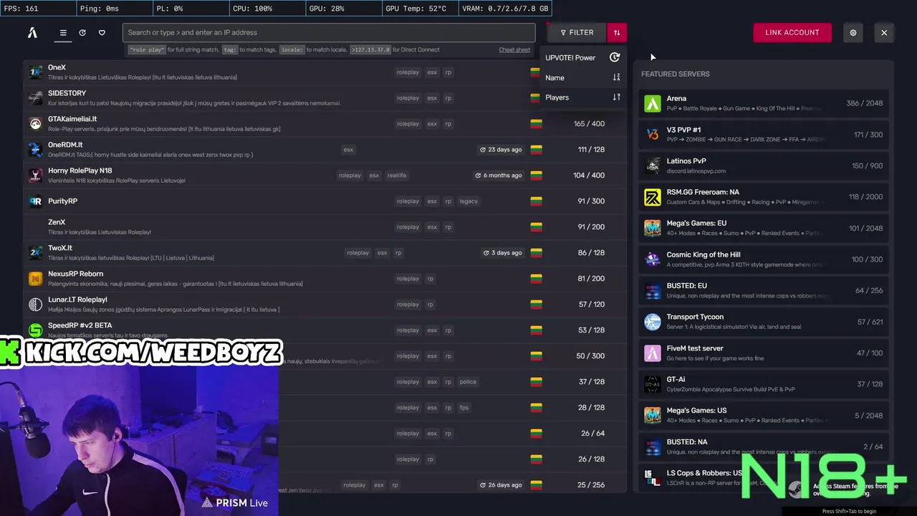Open BUSTED: NA featured server

click(764, 446)
